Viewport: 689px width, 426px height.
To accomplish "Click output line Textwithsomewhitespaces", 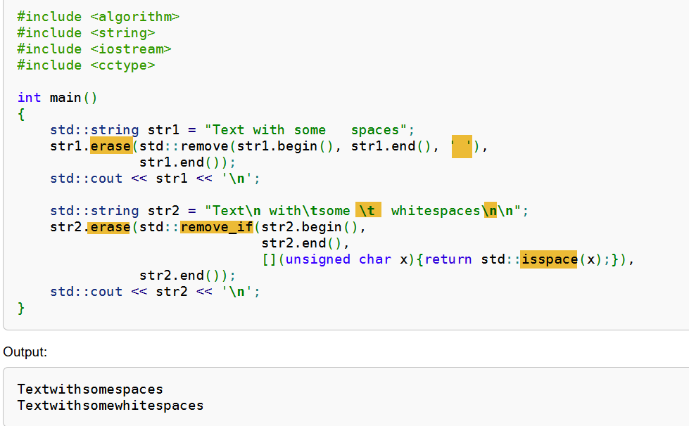I will (x=110, y=406).
